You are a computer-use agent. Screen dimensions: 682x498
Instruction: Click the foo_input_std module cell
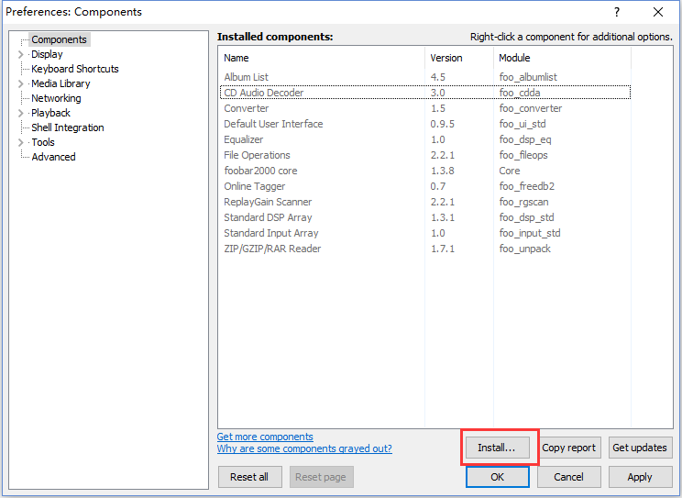pyautogui.click(x=530, y=233)
